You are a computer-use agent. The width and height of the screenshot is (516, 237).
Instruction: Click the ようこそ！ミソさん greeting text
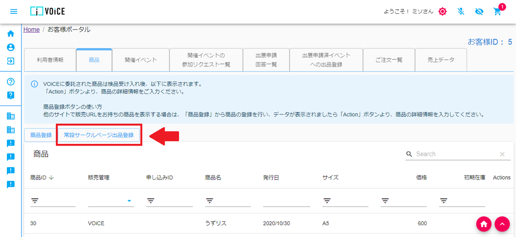(x=408, y=12)
